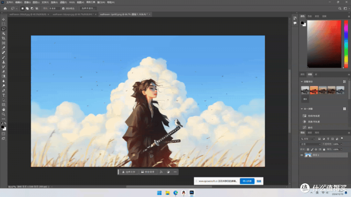
Task: Select the Frame tool
Action: [4, 43]
